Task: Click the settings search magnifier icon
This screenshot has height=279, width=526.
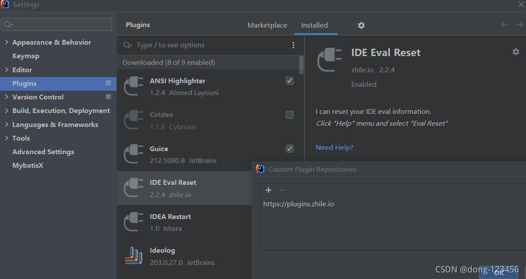Action: 8,25
